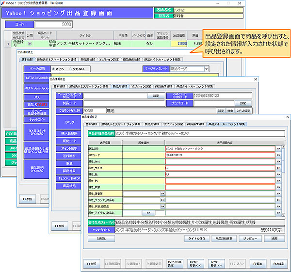Screen dimensions: 291x272
Task: Click the >> button beside 属性_サイズ row
Action: [278, 167]
